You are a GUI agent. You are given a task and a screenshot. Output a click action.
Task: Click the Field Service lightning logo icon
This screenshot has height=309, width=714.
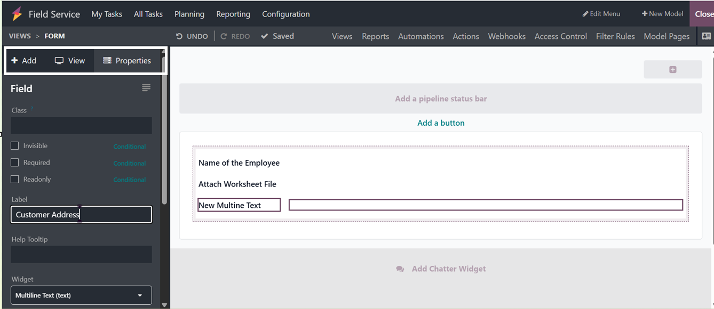click(17, 14)
